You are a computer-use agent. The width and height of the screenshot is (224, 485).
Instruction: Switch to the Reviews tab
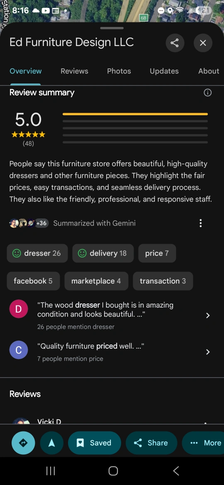click(x=74, y=71)
